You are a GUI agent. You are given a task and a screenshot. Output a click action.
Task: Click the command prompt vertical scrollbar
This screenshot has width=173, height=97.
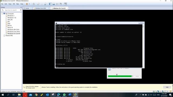coord(143,46)
